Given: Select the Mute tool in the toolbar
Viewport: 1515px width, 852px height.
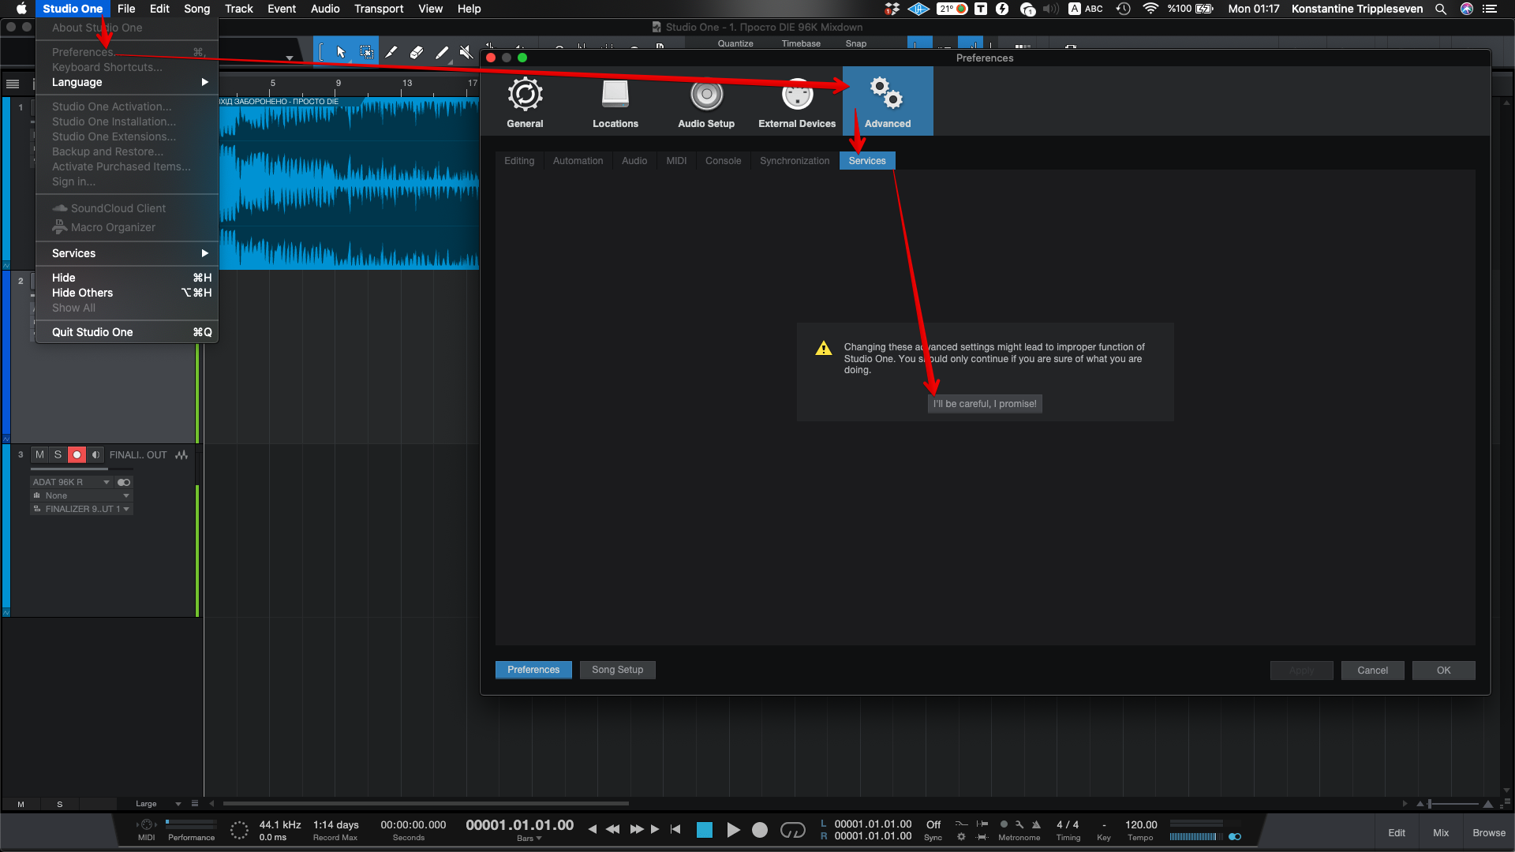Looking at the screenshot, I should tap(466, 53).
